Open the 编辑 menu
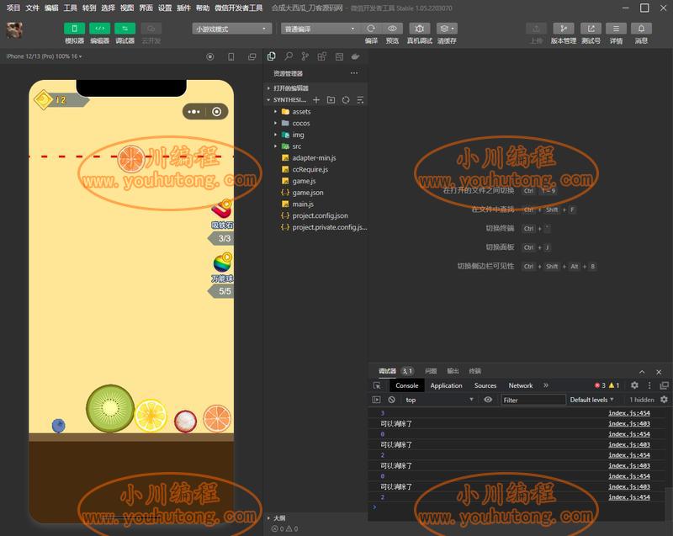This screenshot has width=673, height=536. click(x=51, y=8)
